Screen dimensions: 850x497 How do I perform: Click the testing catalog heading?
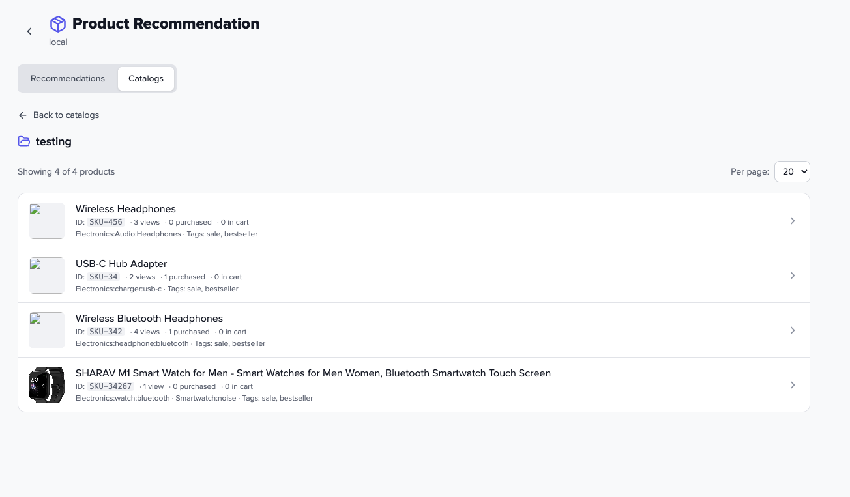[53, 141]
